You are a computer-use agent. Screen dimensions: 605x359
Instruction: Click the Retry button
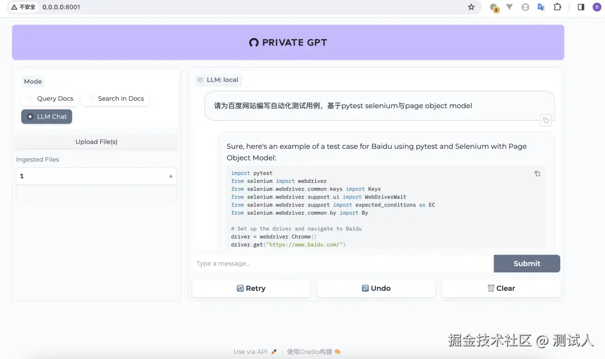tap(251, 288)
